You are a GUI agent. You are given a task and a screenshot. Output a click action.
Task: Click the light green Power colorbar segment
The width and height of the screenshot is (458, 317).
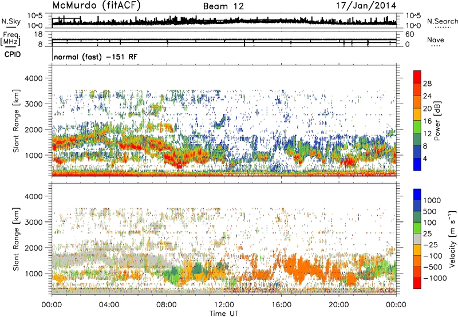417,126
